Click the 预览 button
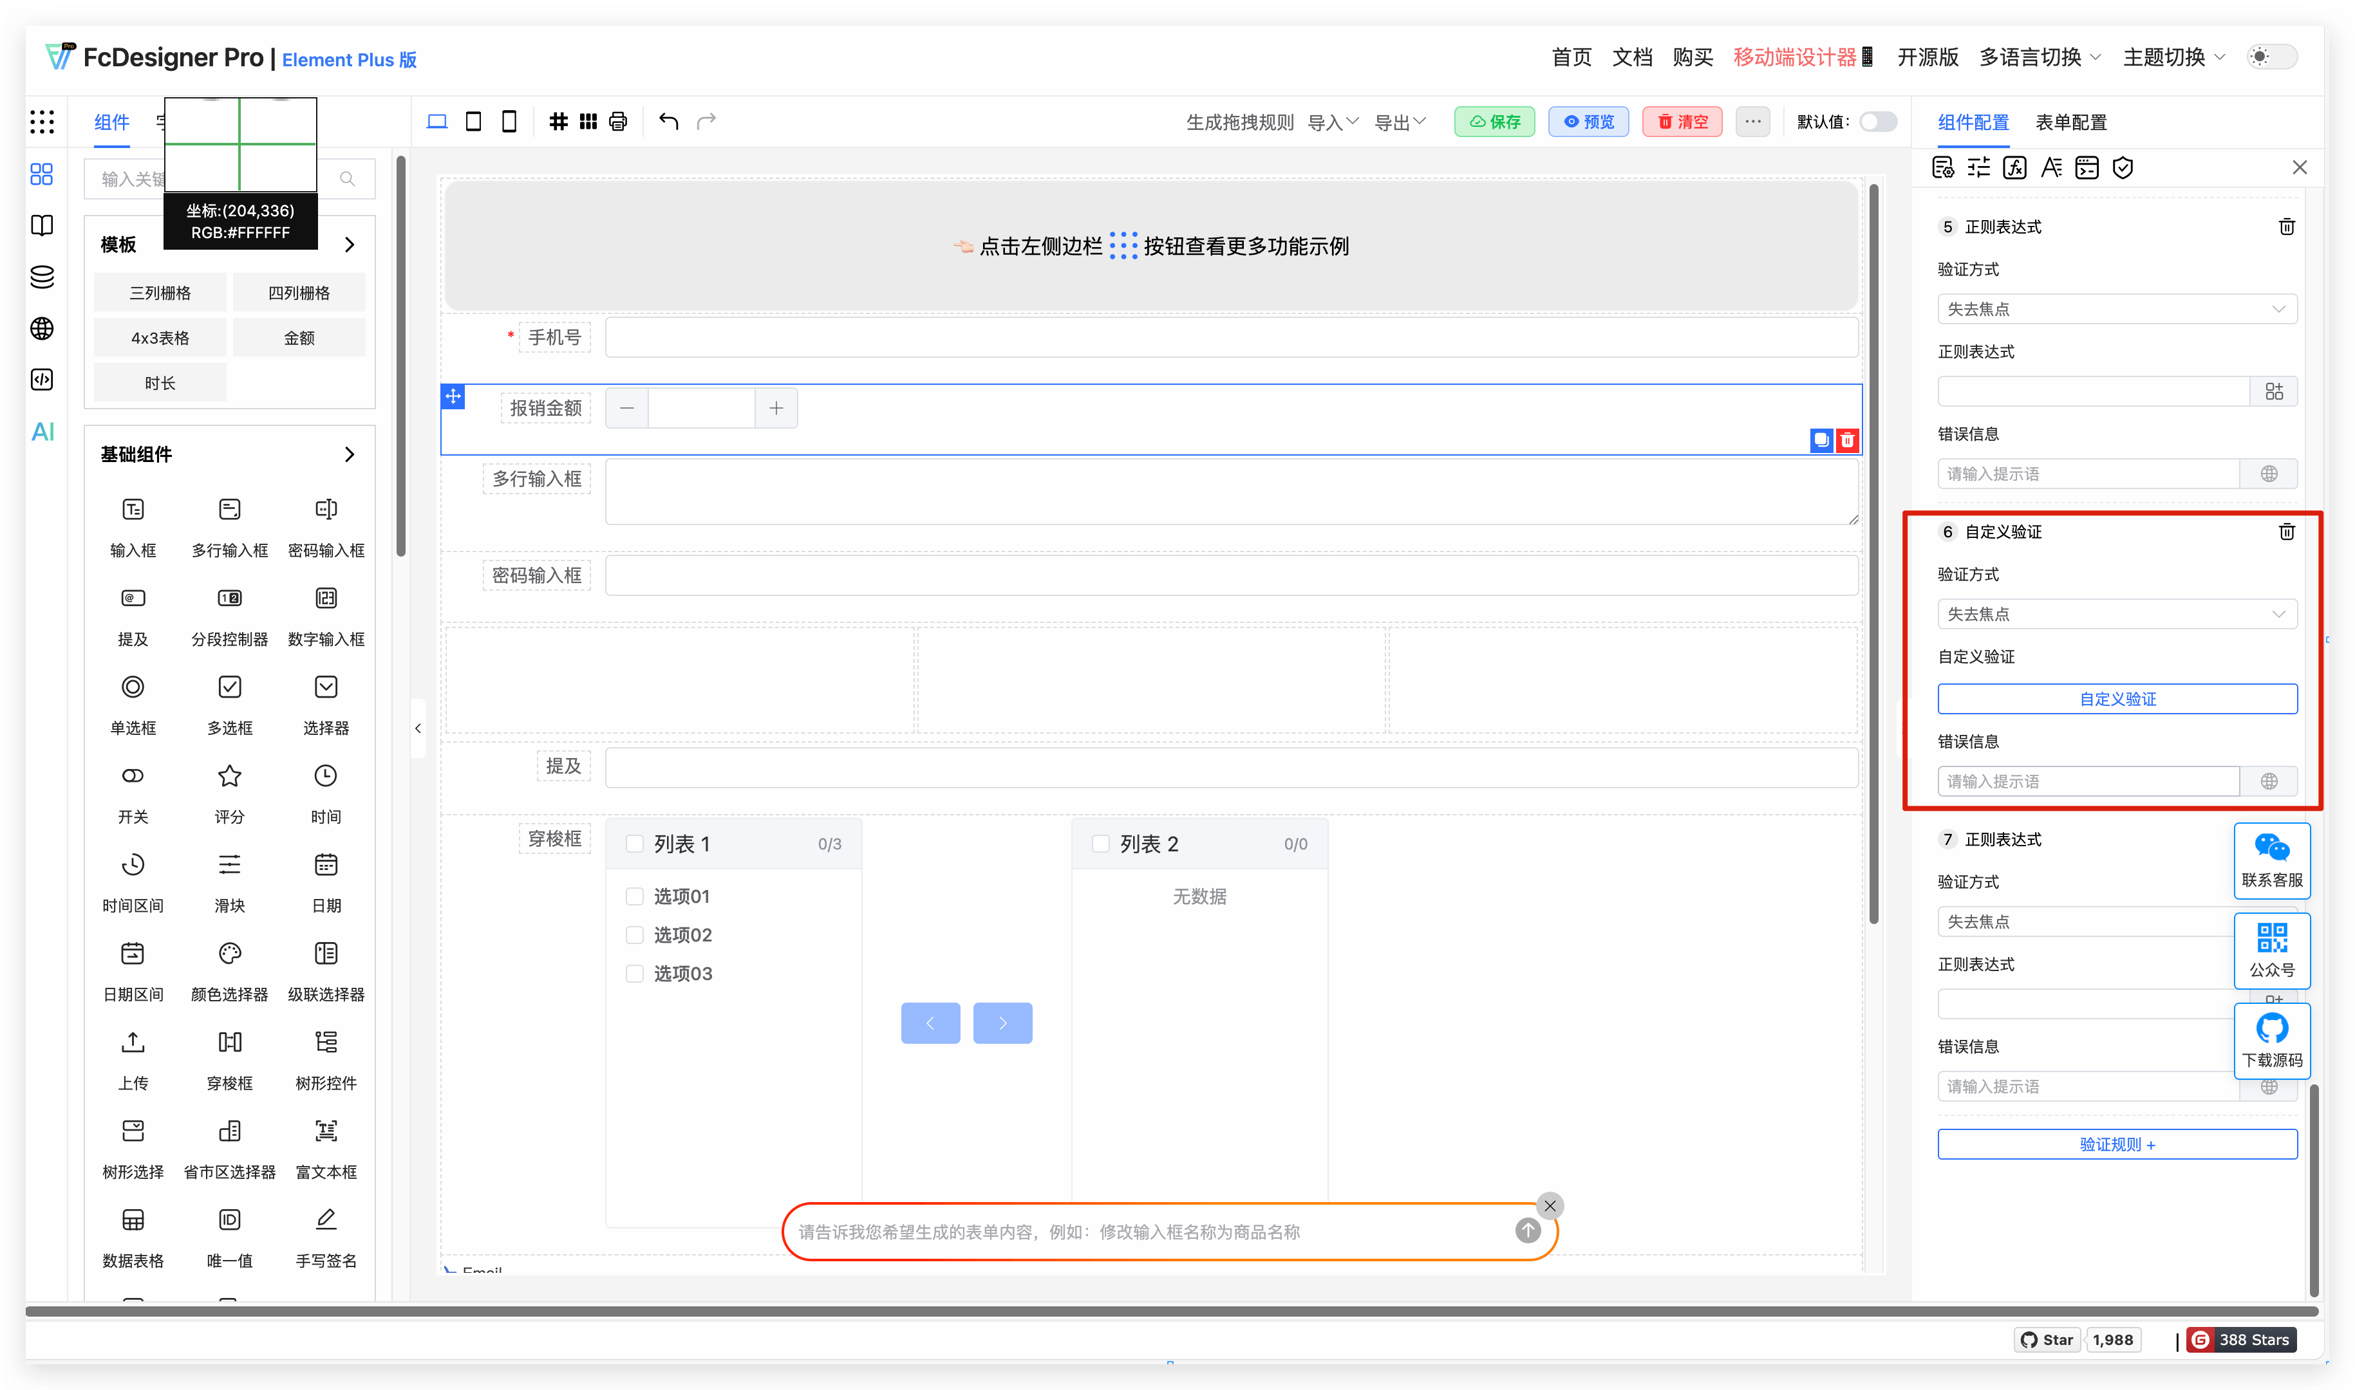Screen dimensions: 2355x1390 click(1589, 122)
